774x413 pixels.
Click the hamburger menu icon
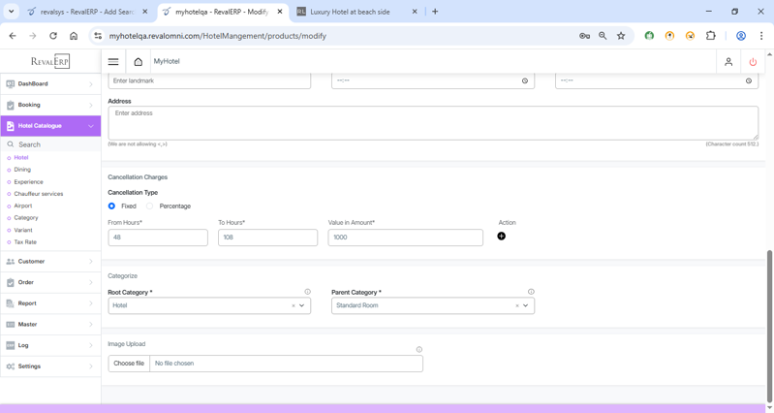113,61
